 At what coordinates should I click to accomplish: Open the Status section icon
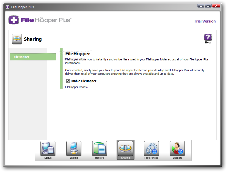click(x=48, y=148)
